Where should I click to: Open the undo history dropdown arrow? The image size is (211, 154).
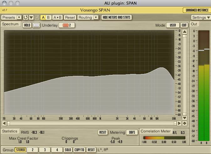tap(31, 17)
